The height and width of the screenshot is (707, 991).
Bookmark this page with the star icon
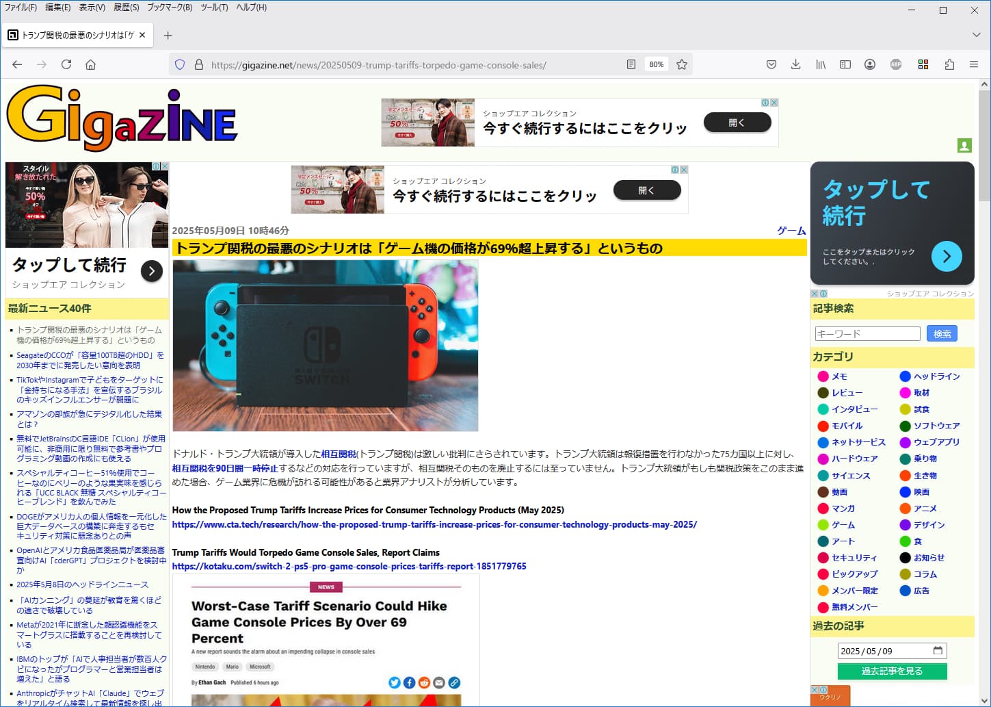682,64
